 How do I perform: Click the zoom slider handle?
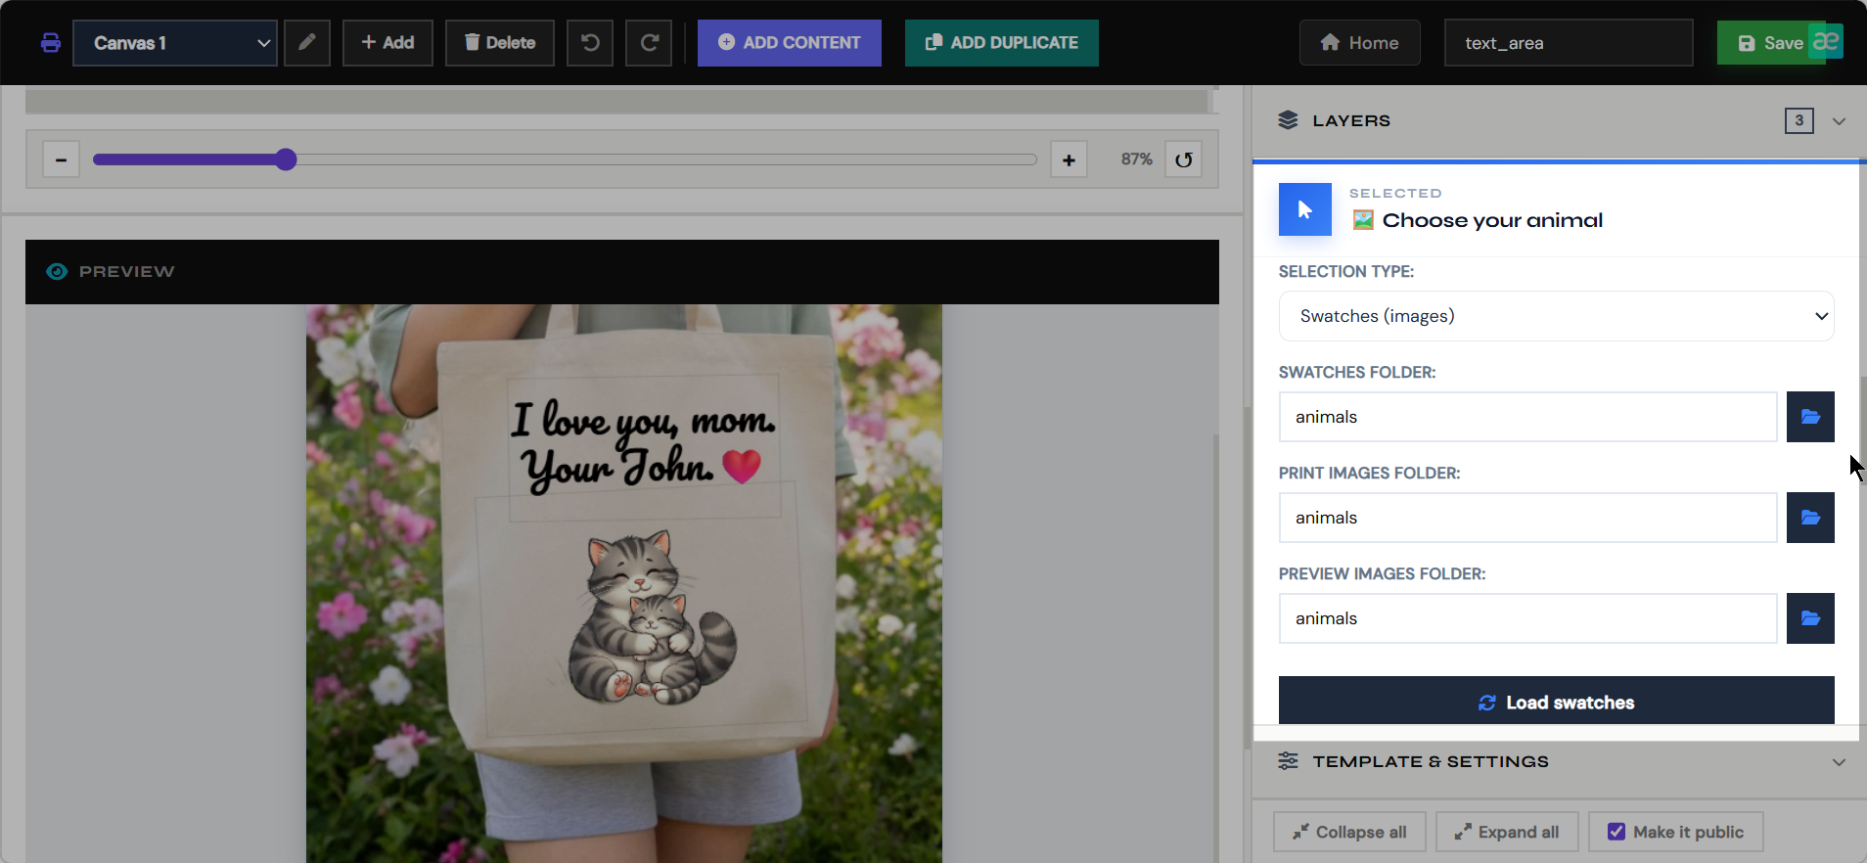pos(286,159)
